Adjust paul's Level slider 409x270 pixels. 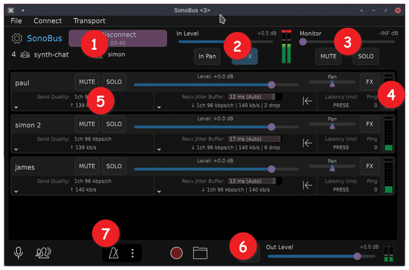(x=216, y=85)
